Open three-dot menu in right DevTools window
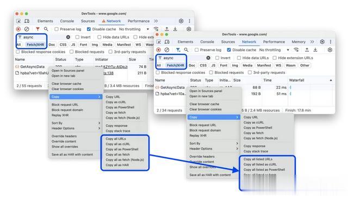348x198 pixels. [331, 42]
